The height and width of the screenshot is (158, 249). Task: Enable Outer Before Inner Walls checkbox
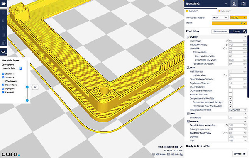point(230,91)
